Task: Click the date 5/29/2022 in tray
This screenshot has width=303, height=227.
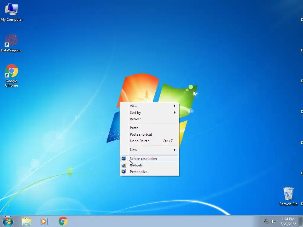Action: (x=288, y=224)
